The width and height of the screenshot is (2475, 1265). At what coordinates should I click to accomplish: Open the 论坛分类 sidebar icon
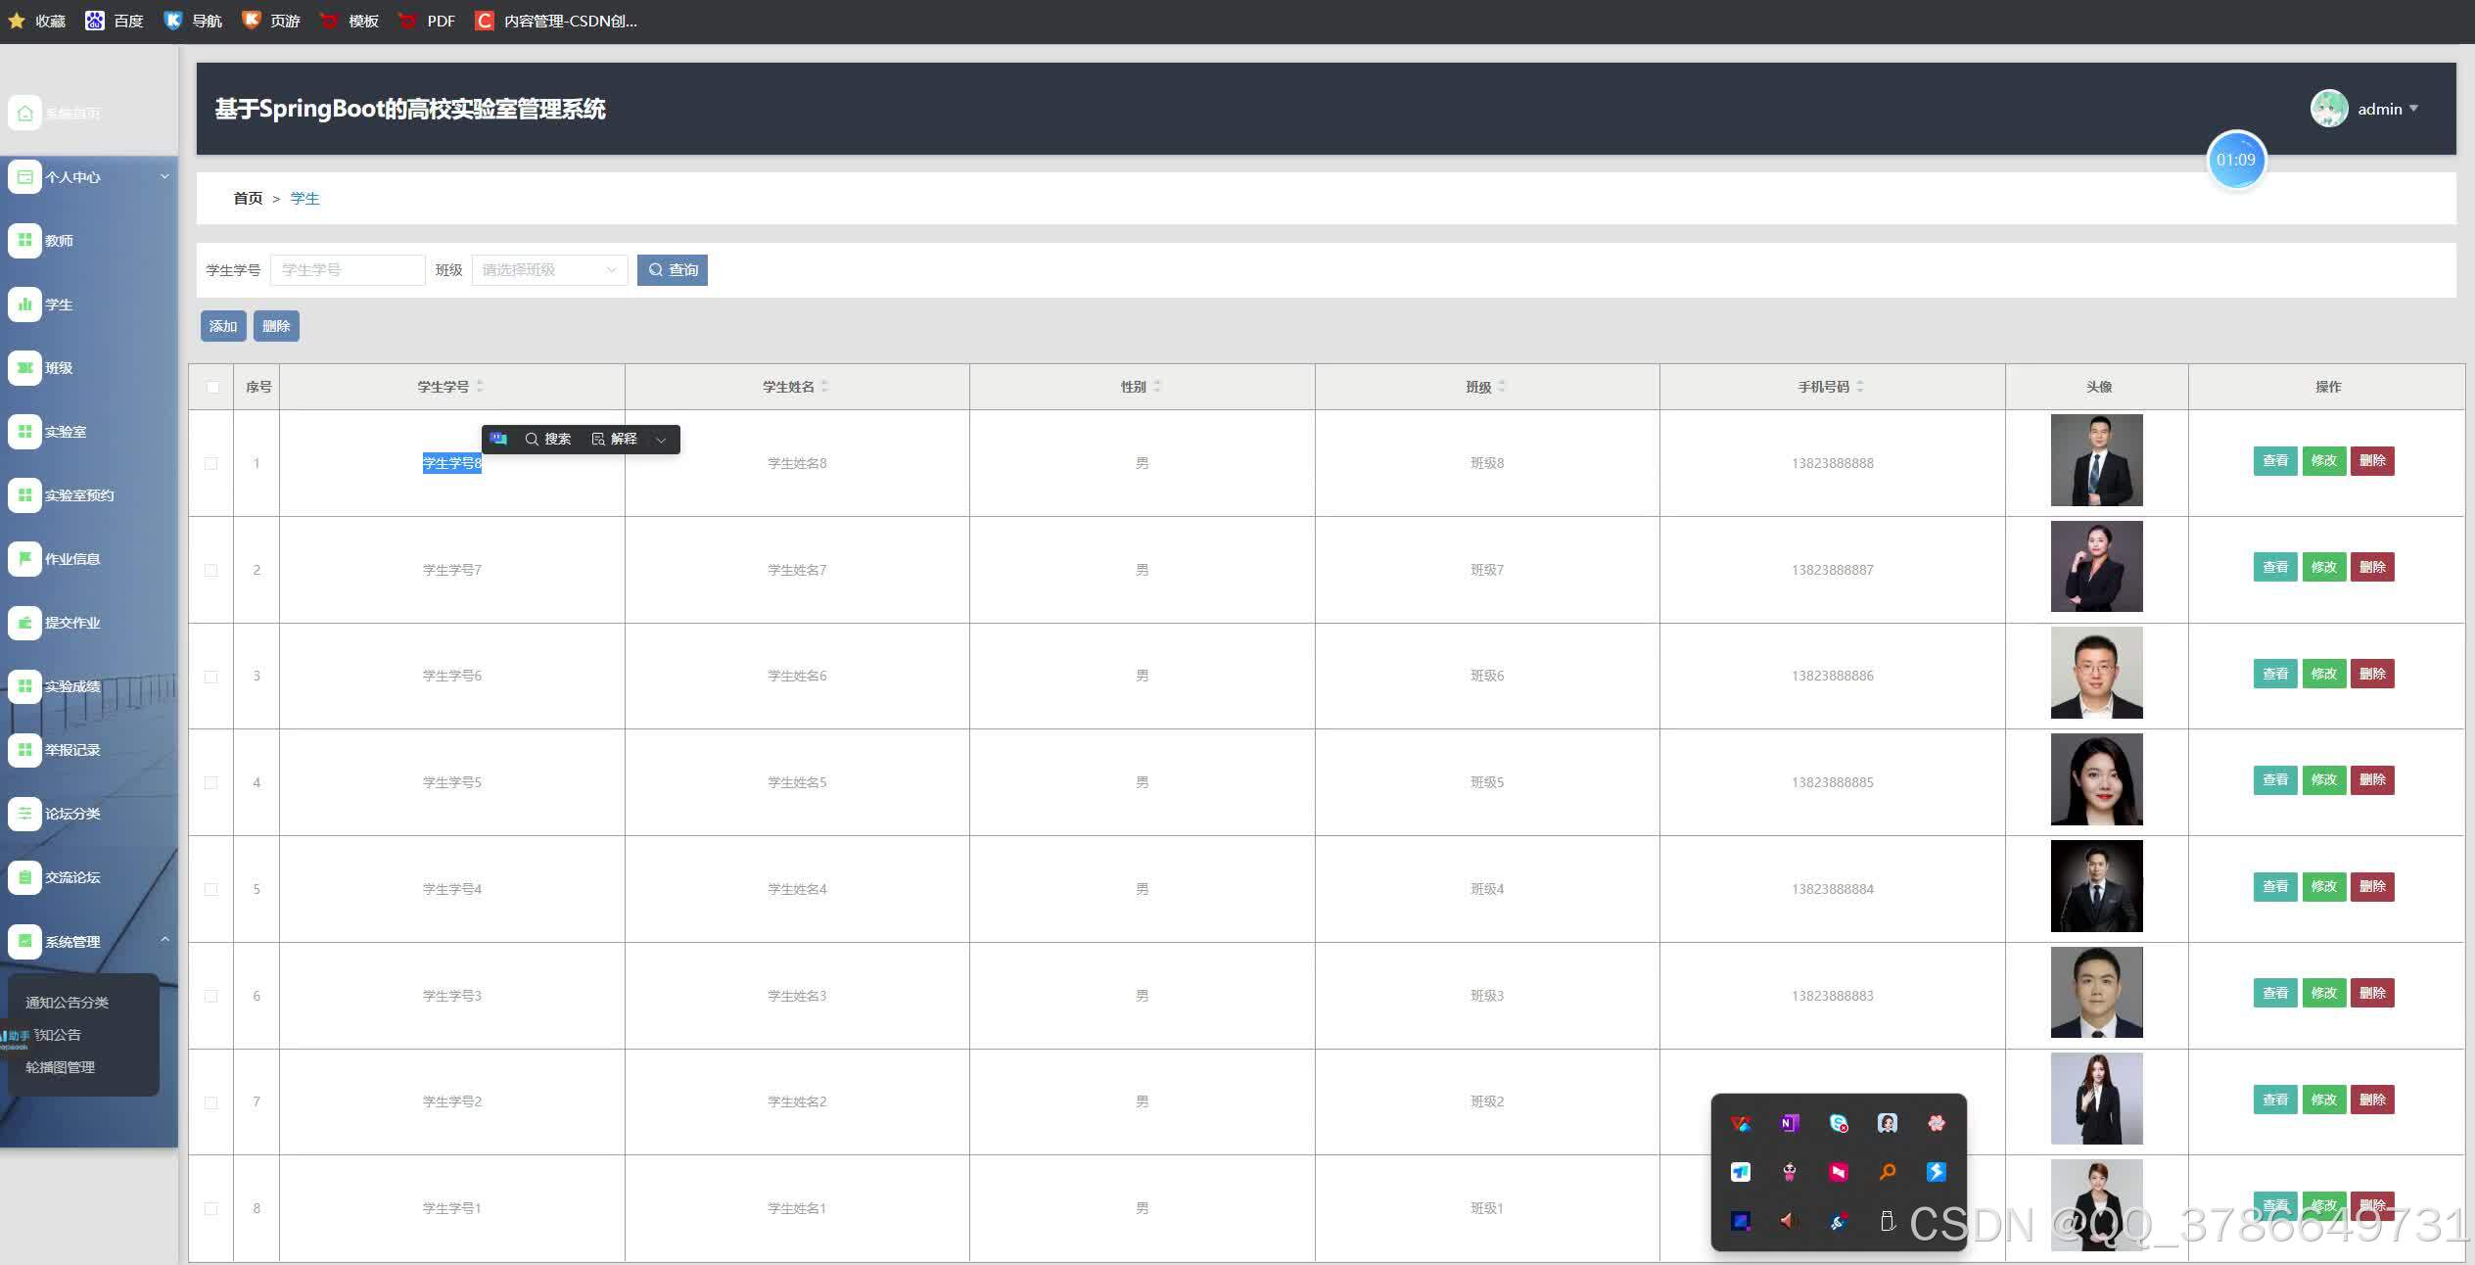[24, 814]
